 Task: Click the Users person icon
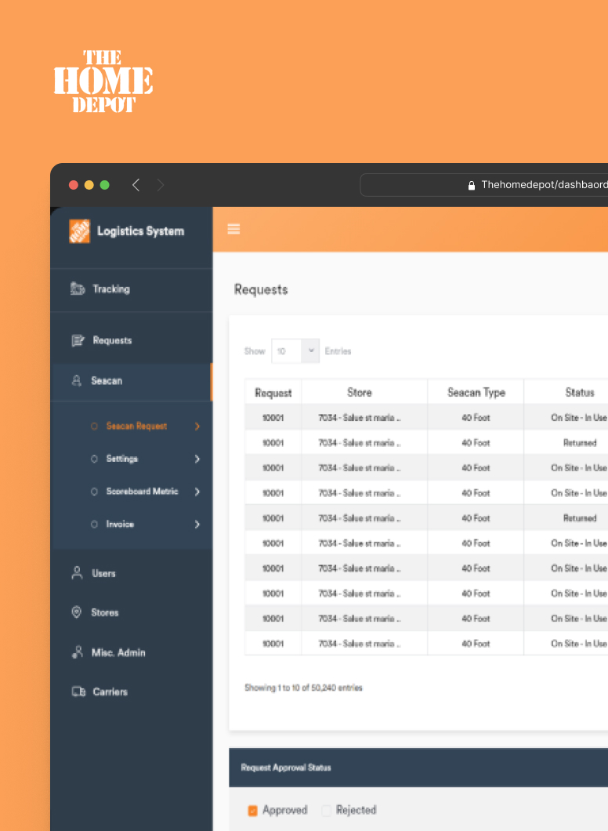click(x=78, y=573)
